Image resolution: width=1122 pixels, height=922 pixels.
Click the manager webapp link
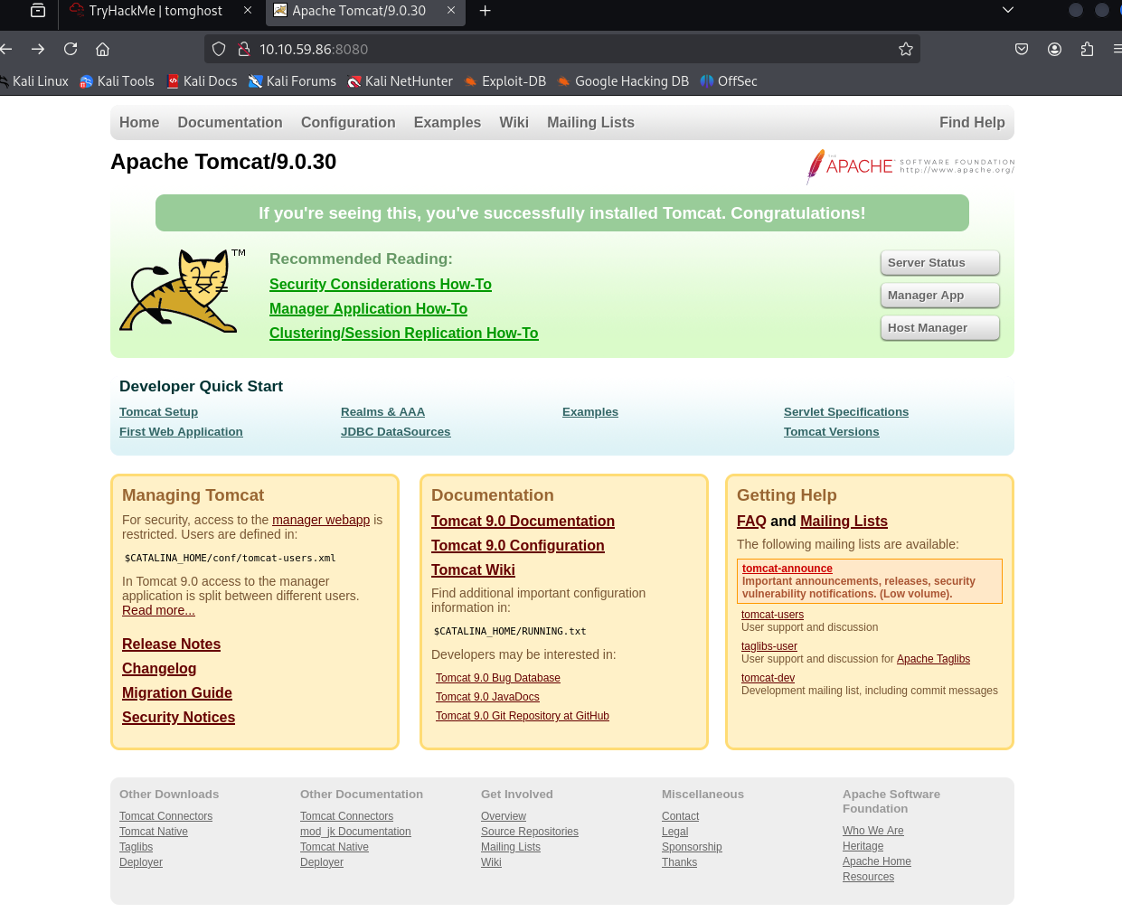[321, 520]
